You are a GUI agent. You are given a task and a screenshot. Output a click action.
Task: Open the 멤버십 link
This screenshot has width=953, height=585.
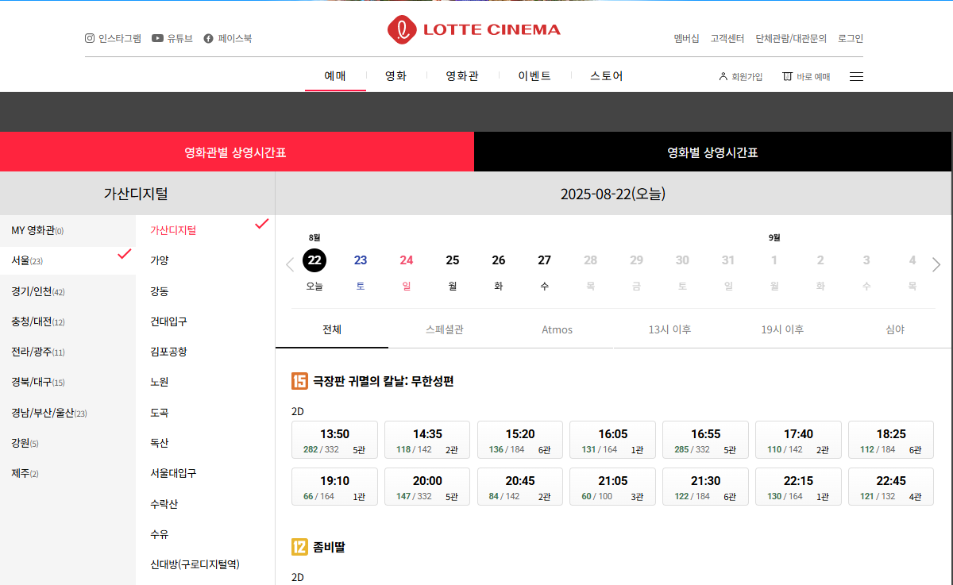coord(687,38)
